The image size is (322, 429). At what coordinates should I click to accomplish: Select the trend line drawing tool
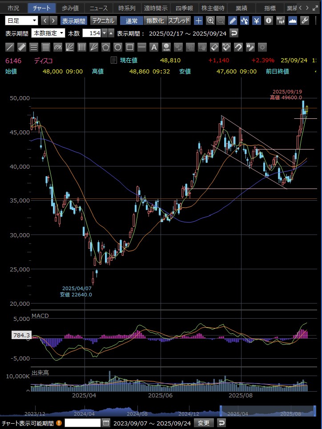(x=10, y=47)
